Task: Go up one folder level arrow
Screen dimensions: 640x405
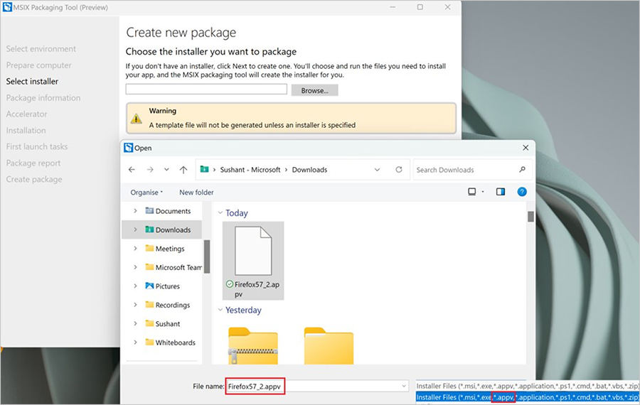Action: click(x=183, y=170)
